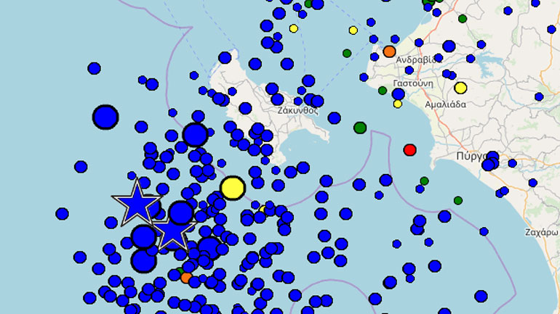Select the small blue marker left of the stars
Screen dimensions: 560x314
click(x=111, y=222)
